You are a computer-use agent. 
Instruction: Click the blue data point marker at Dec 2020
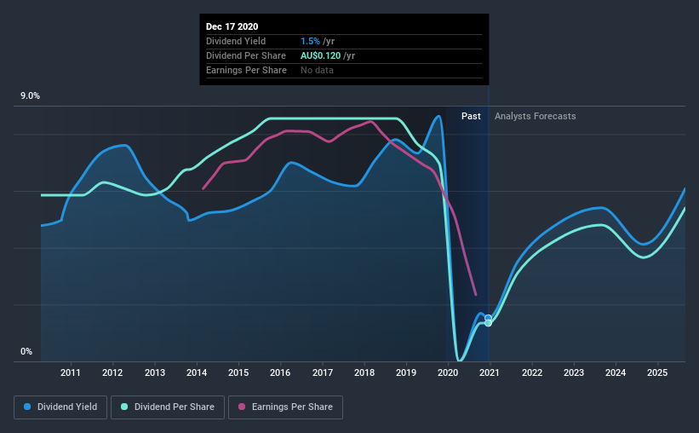coord(488,318)
